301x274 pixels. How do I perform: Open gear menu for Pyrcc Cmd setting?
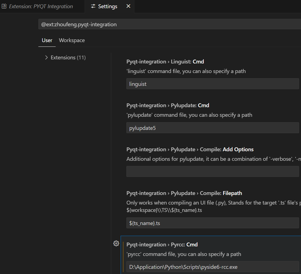(x=116, y=243)
